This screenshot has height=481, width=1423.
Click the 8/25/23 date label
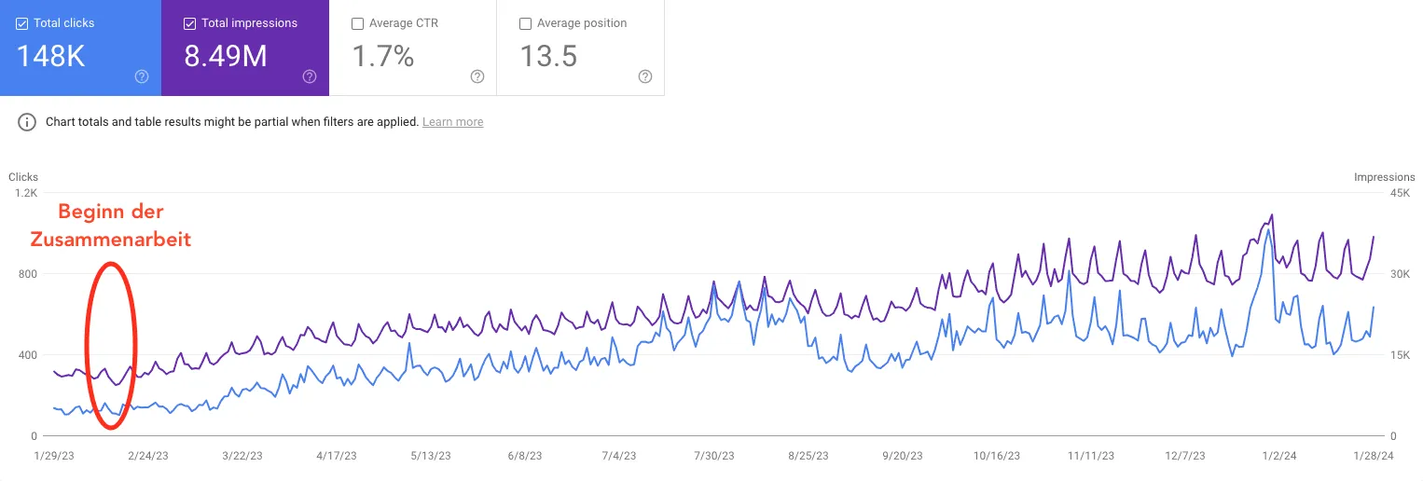(x=808, y=457)
